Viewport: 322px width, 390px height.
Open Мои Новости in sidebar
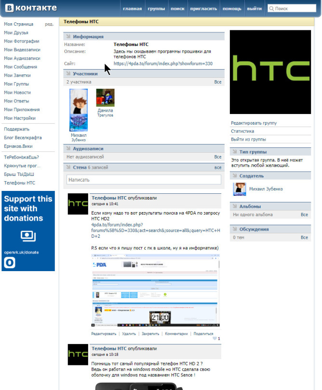(17, 92)
